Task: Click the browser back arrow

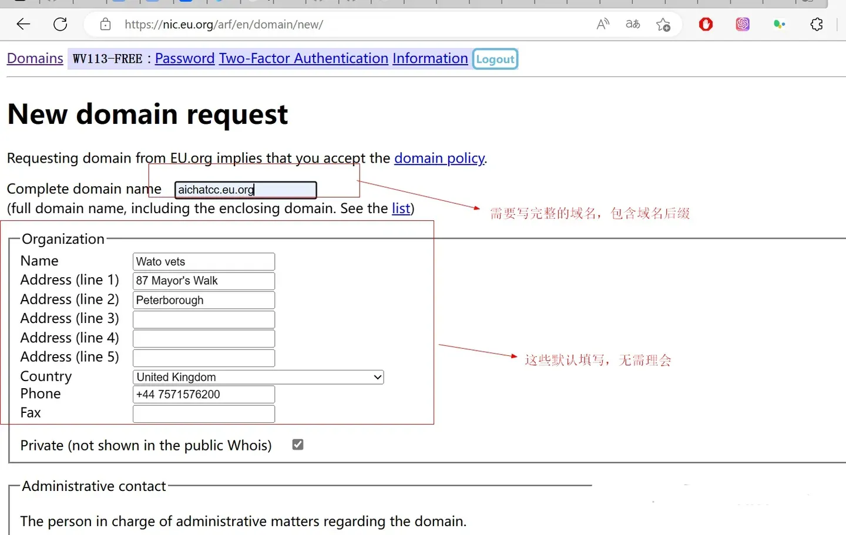Action: point(23,24)
